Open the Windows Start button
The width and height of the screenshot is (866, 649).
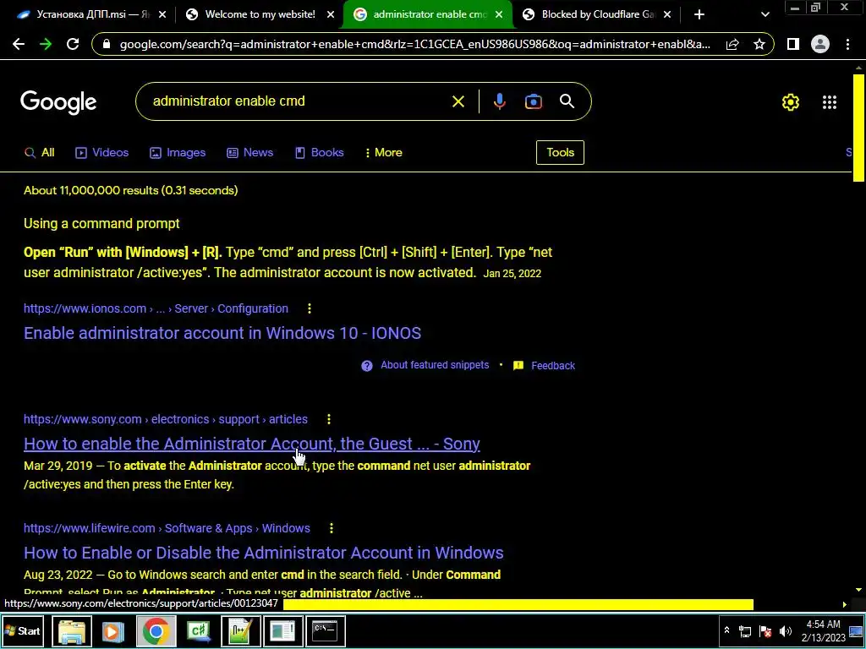[23, 631]
